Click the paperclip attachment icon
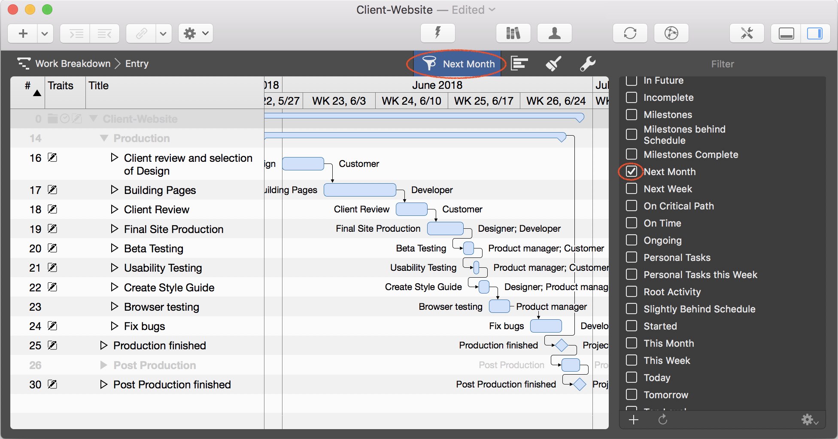This screenshot has height=439, width=838. [x=140, y=33]
